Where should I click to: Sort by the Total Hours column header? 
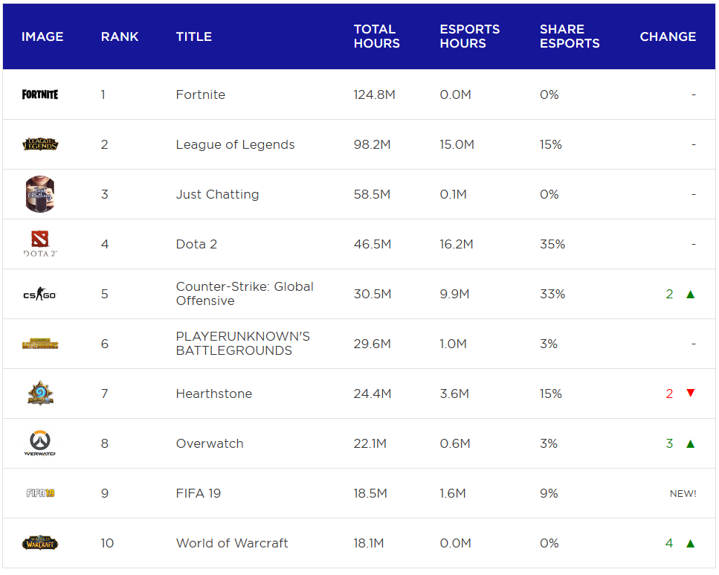(x=376, y=36)
